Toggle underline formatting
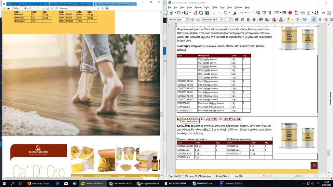The image size is (333, 187). pos(248,19)
